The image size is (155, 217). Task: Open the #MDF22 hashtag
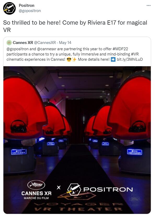point(120,49)
